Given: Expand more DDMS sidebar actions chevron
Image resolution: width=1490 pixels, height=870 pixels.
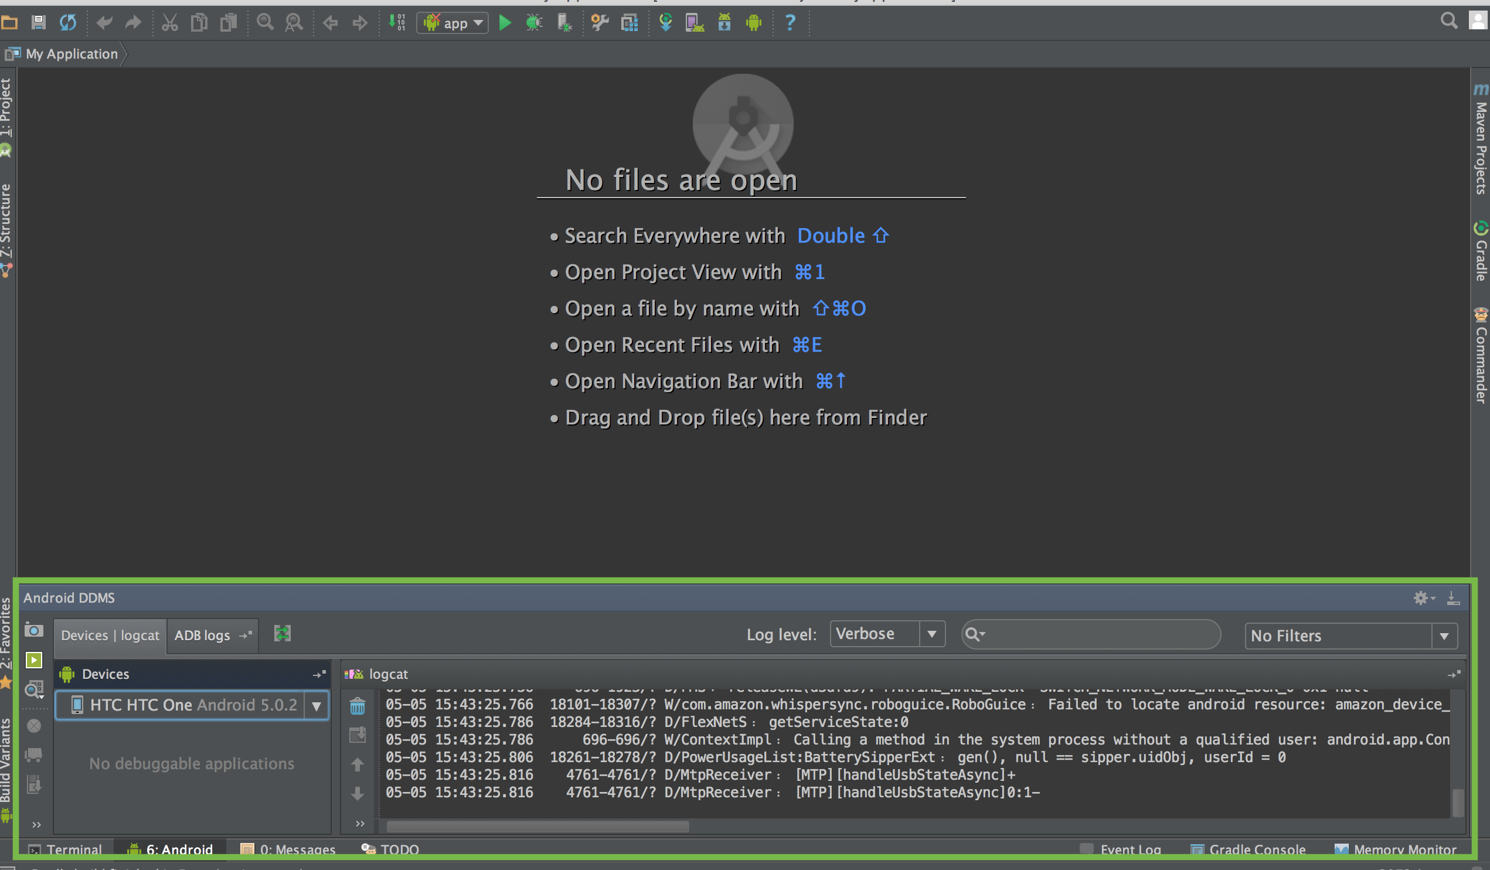Looking at the screenshot, I should point(36,824).
